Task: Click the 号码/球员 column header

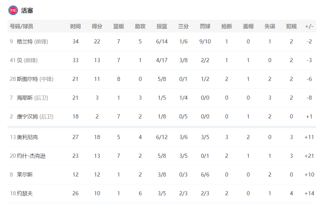Action: 21,26
